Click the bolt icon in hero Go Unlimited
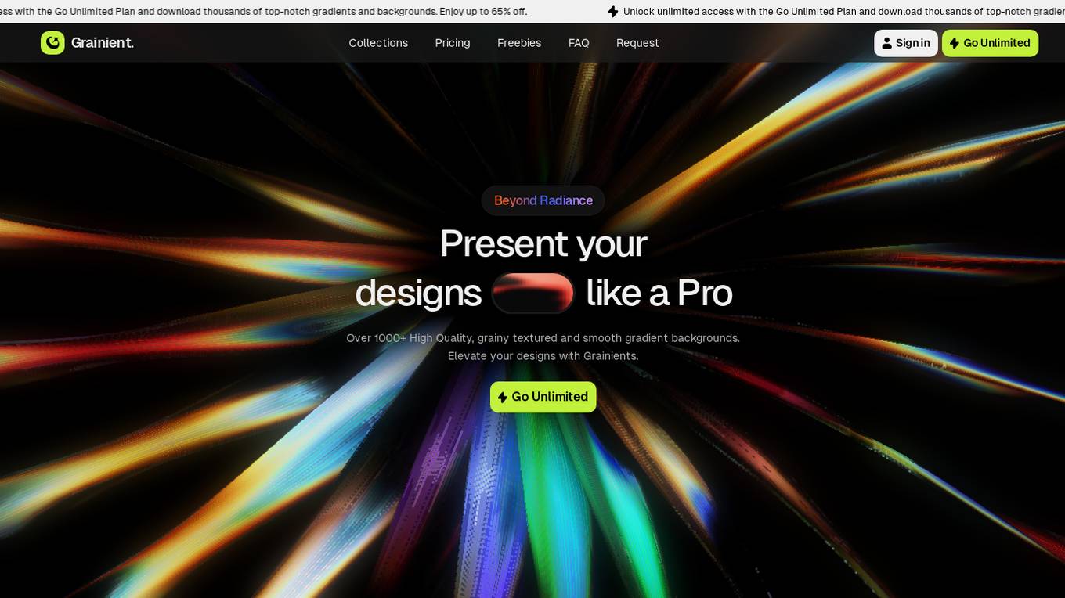This screenshot has height=598, width=1065. click(503, 398)
